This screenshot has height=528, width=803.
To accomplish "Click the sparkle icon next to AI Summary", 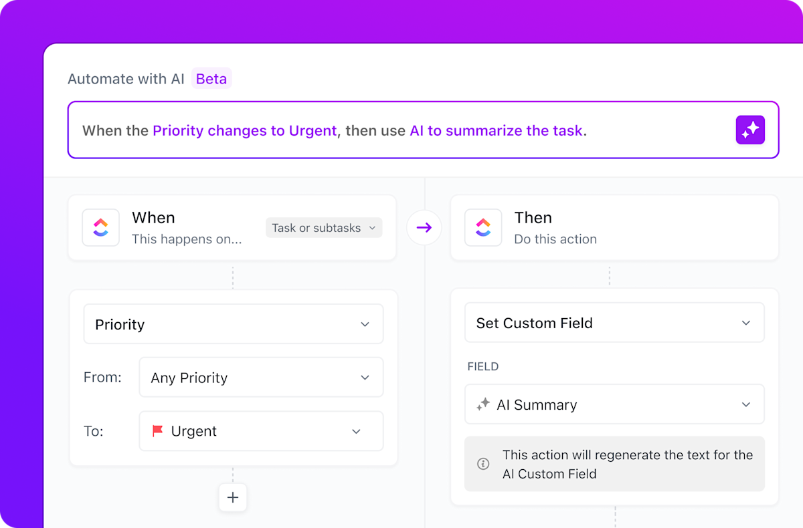I will (x=483, y=404).
